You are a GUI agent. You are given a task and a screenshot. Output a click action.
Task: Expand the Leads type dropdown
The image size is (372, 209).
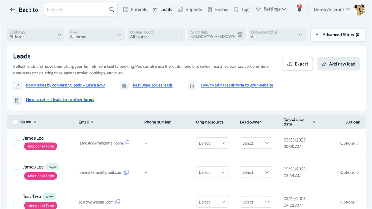[x=36, y=35]
